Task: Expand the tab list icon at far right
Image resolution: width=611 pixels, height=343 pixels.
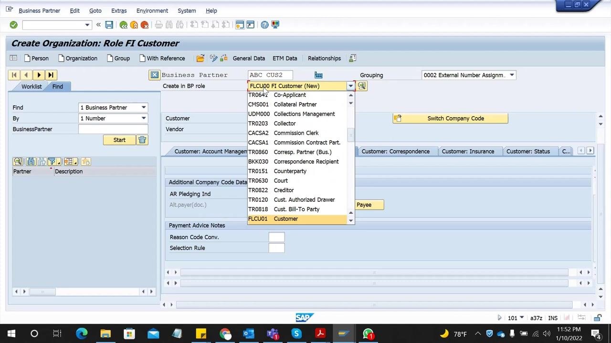Action: coord(590,151)
